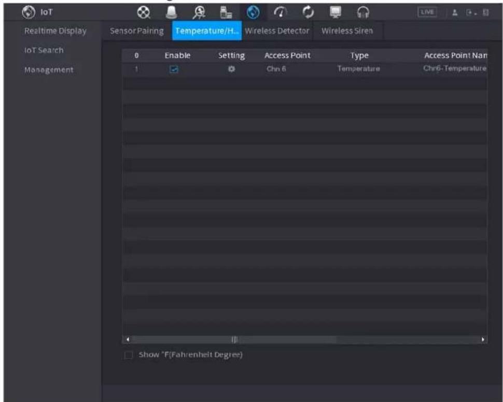Open the headphones audio icon
503x402 pixels.
[363, 12]
